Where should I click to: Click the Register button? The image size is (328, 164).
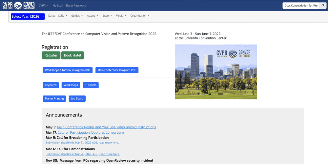coord(51,55)
